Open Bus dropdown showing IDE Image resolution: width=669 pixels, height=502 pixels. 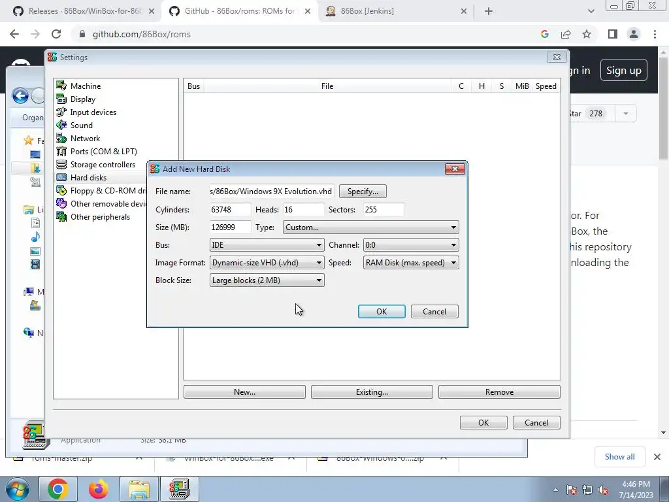point(267,245)
